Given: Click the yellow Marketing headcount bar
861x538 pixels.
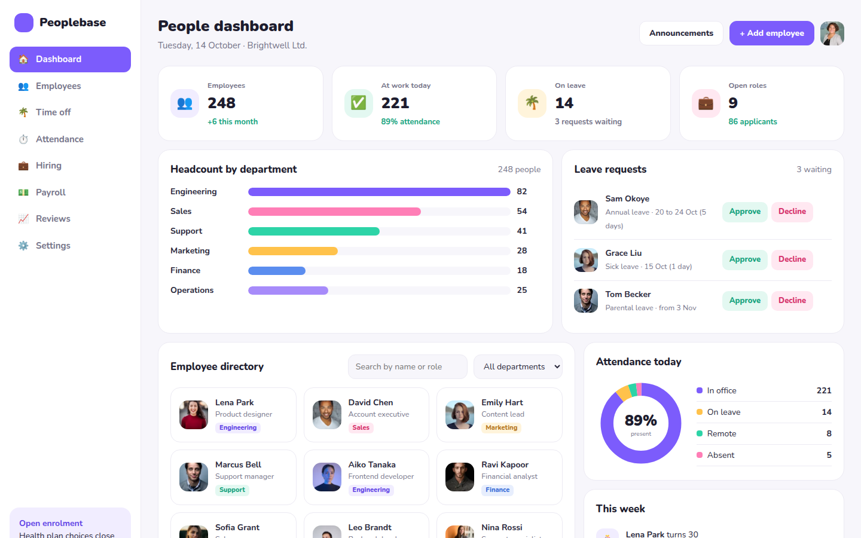Looking at the screenshot, I should click(293, 251).
